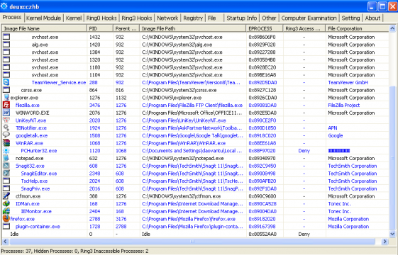Open the Setting tab
The height and width of the screenshot is (255, 398).
[350, 18]
